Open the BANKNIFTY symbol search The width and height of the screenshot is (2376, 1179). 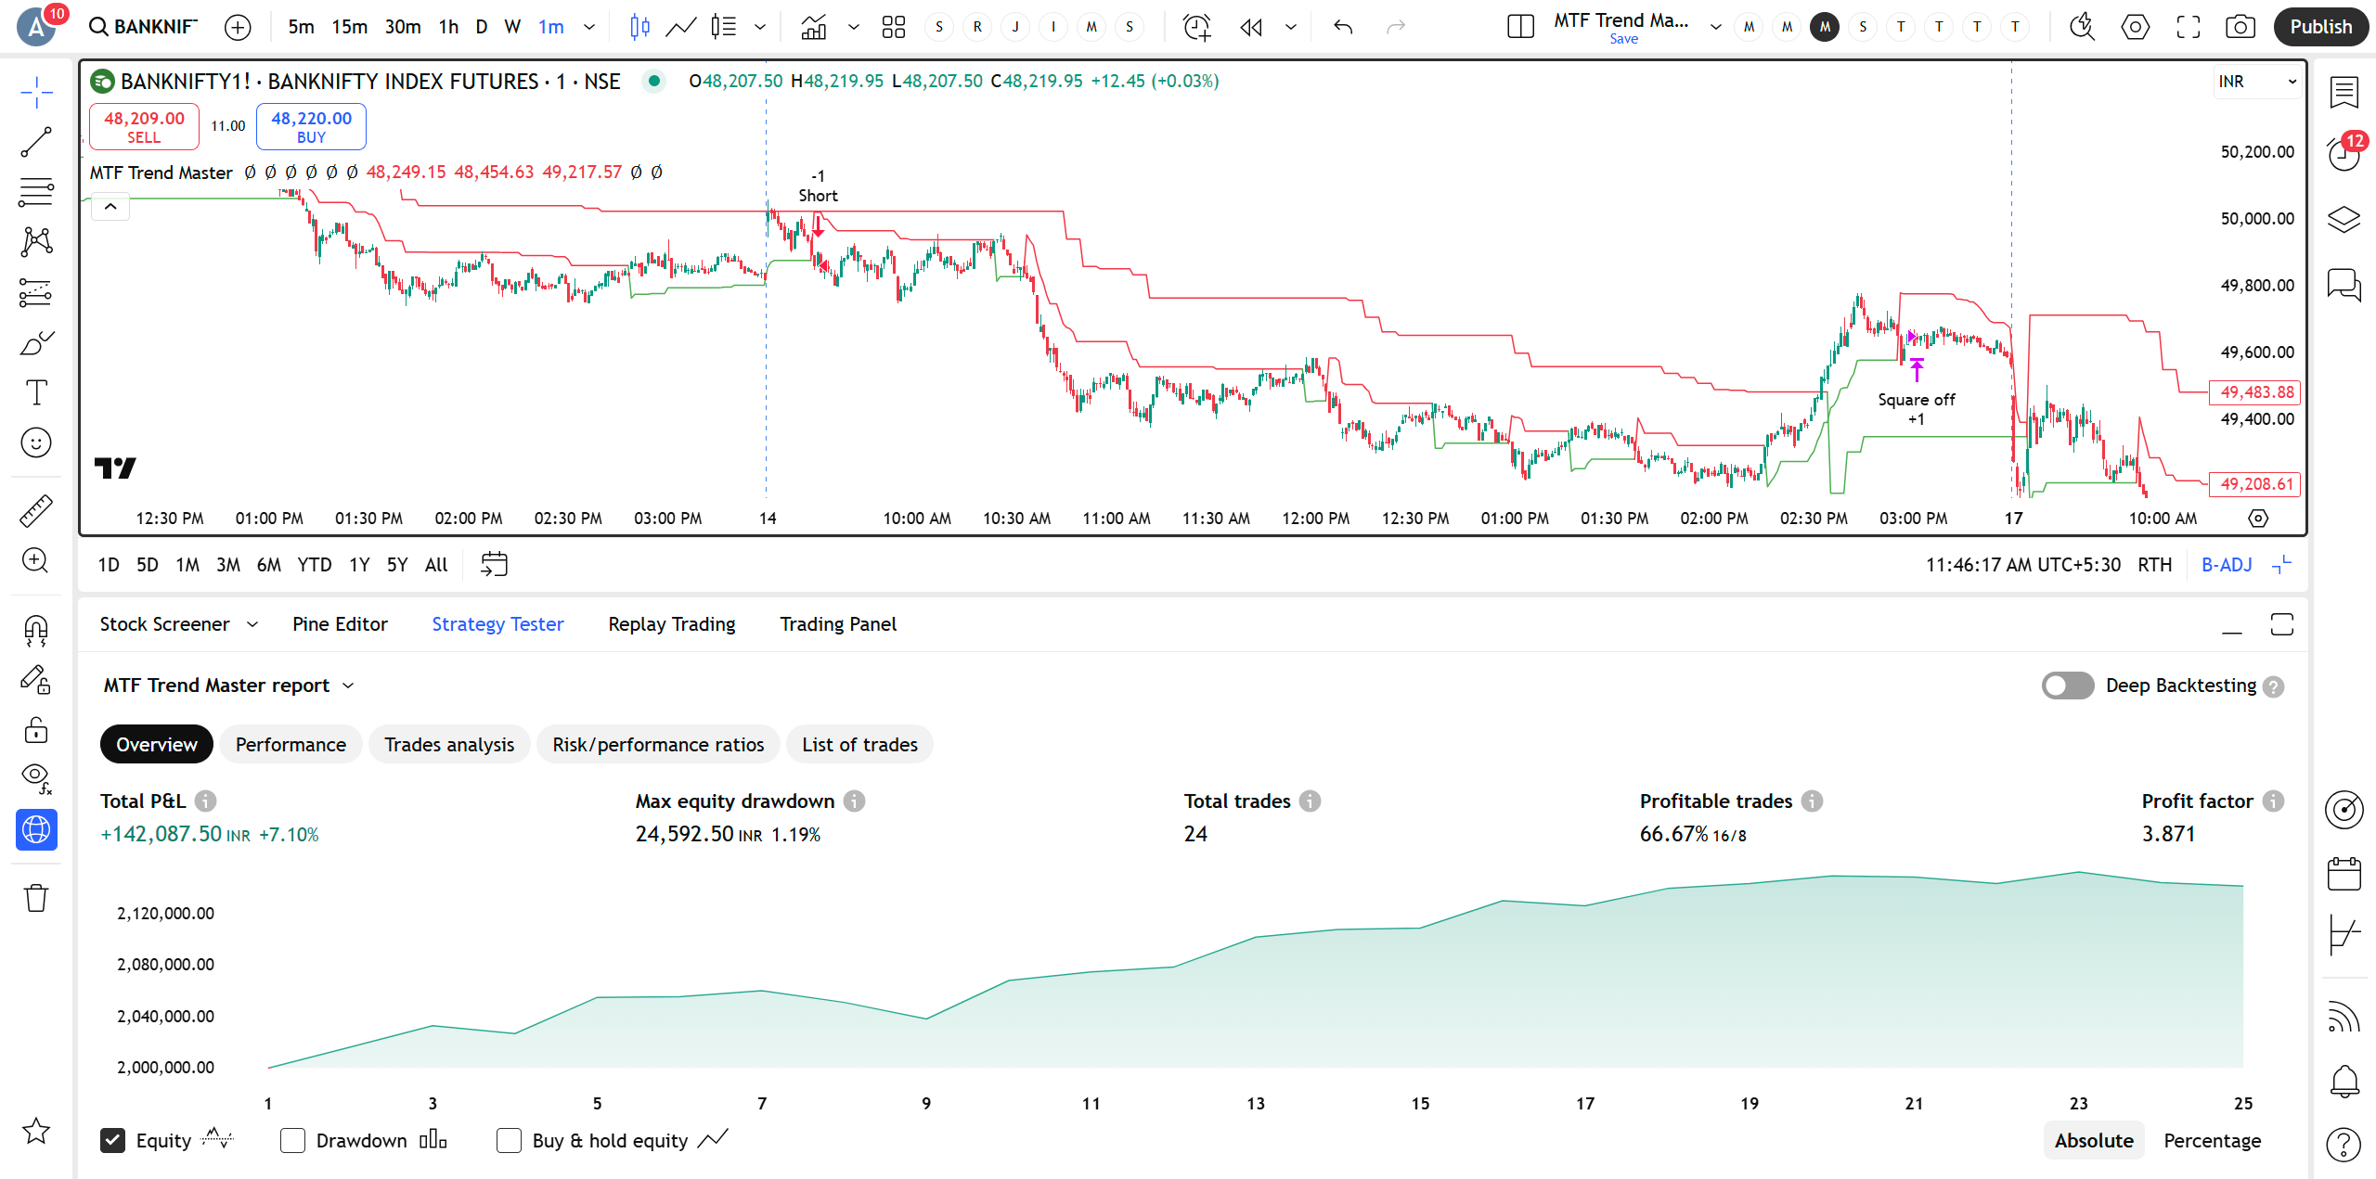(143, 27)
